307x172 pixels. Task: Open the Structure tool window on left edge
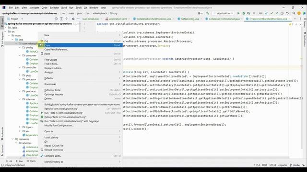2,150
